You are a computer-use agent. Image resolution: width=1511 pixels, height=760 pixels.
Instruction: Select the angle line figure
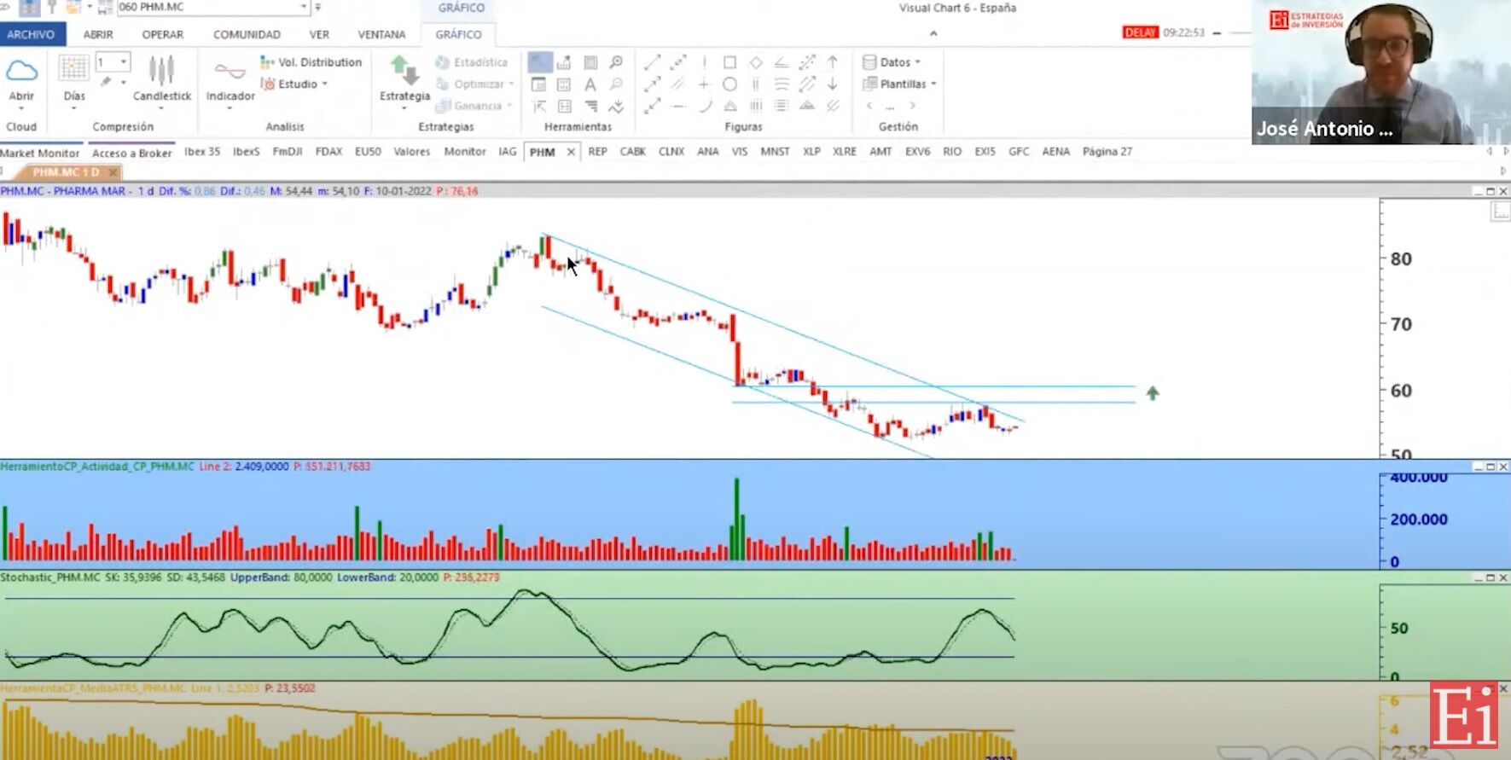tap(781, 62)
